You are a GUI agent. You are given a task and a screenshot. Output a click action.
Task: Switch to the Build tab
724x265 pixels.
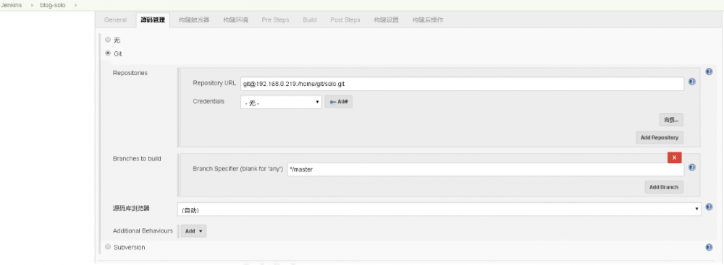[x=309, y=19]
